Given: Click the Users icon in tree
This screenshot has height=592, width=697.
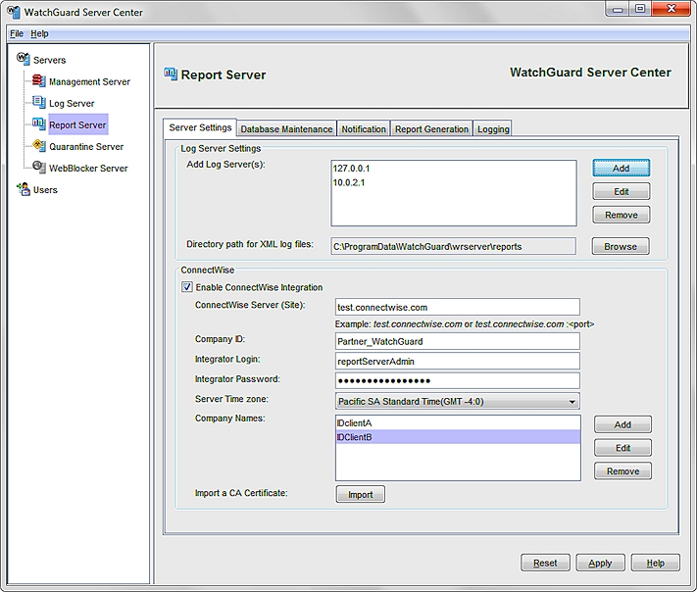Looking at the screenshot, I should [24, 189].
